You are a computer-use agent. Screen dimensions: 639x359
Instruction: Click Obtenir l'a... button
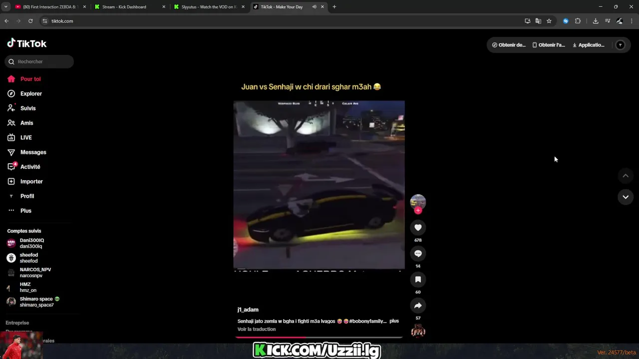(548, 45)
